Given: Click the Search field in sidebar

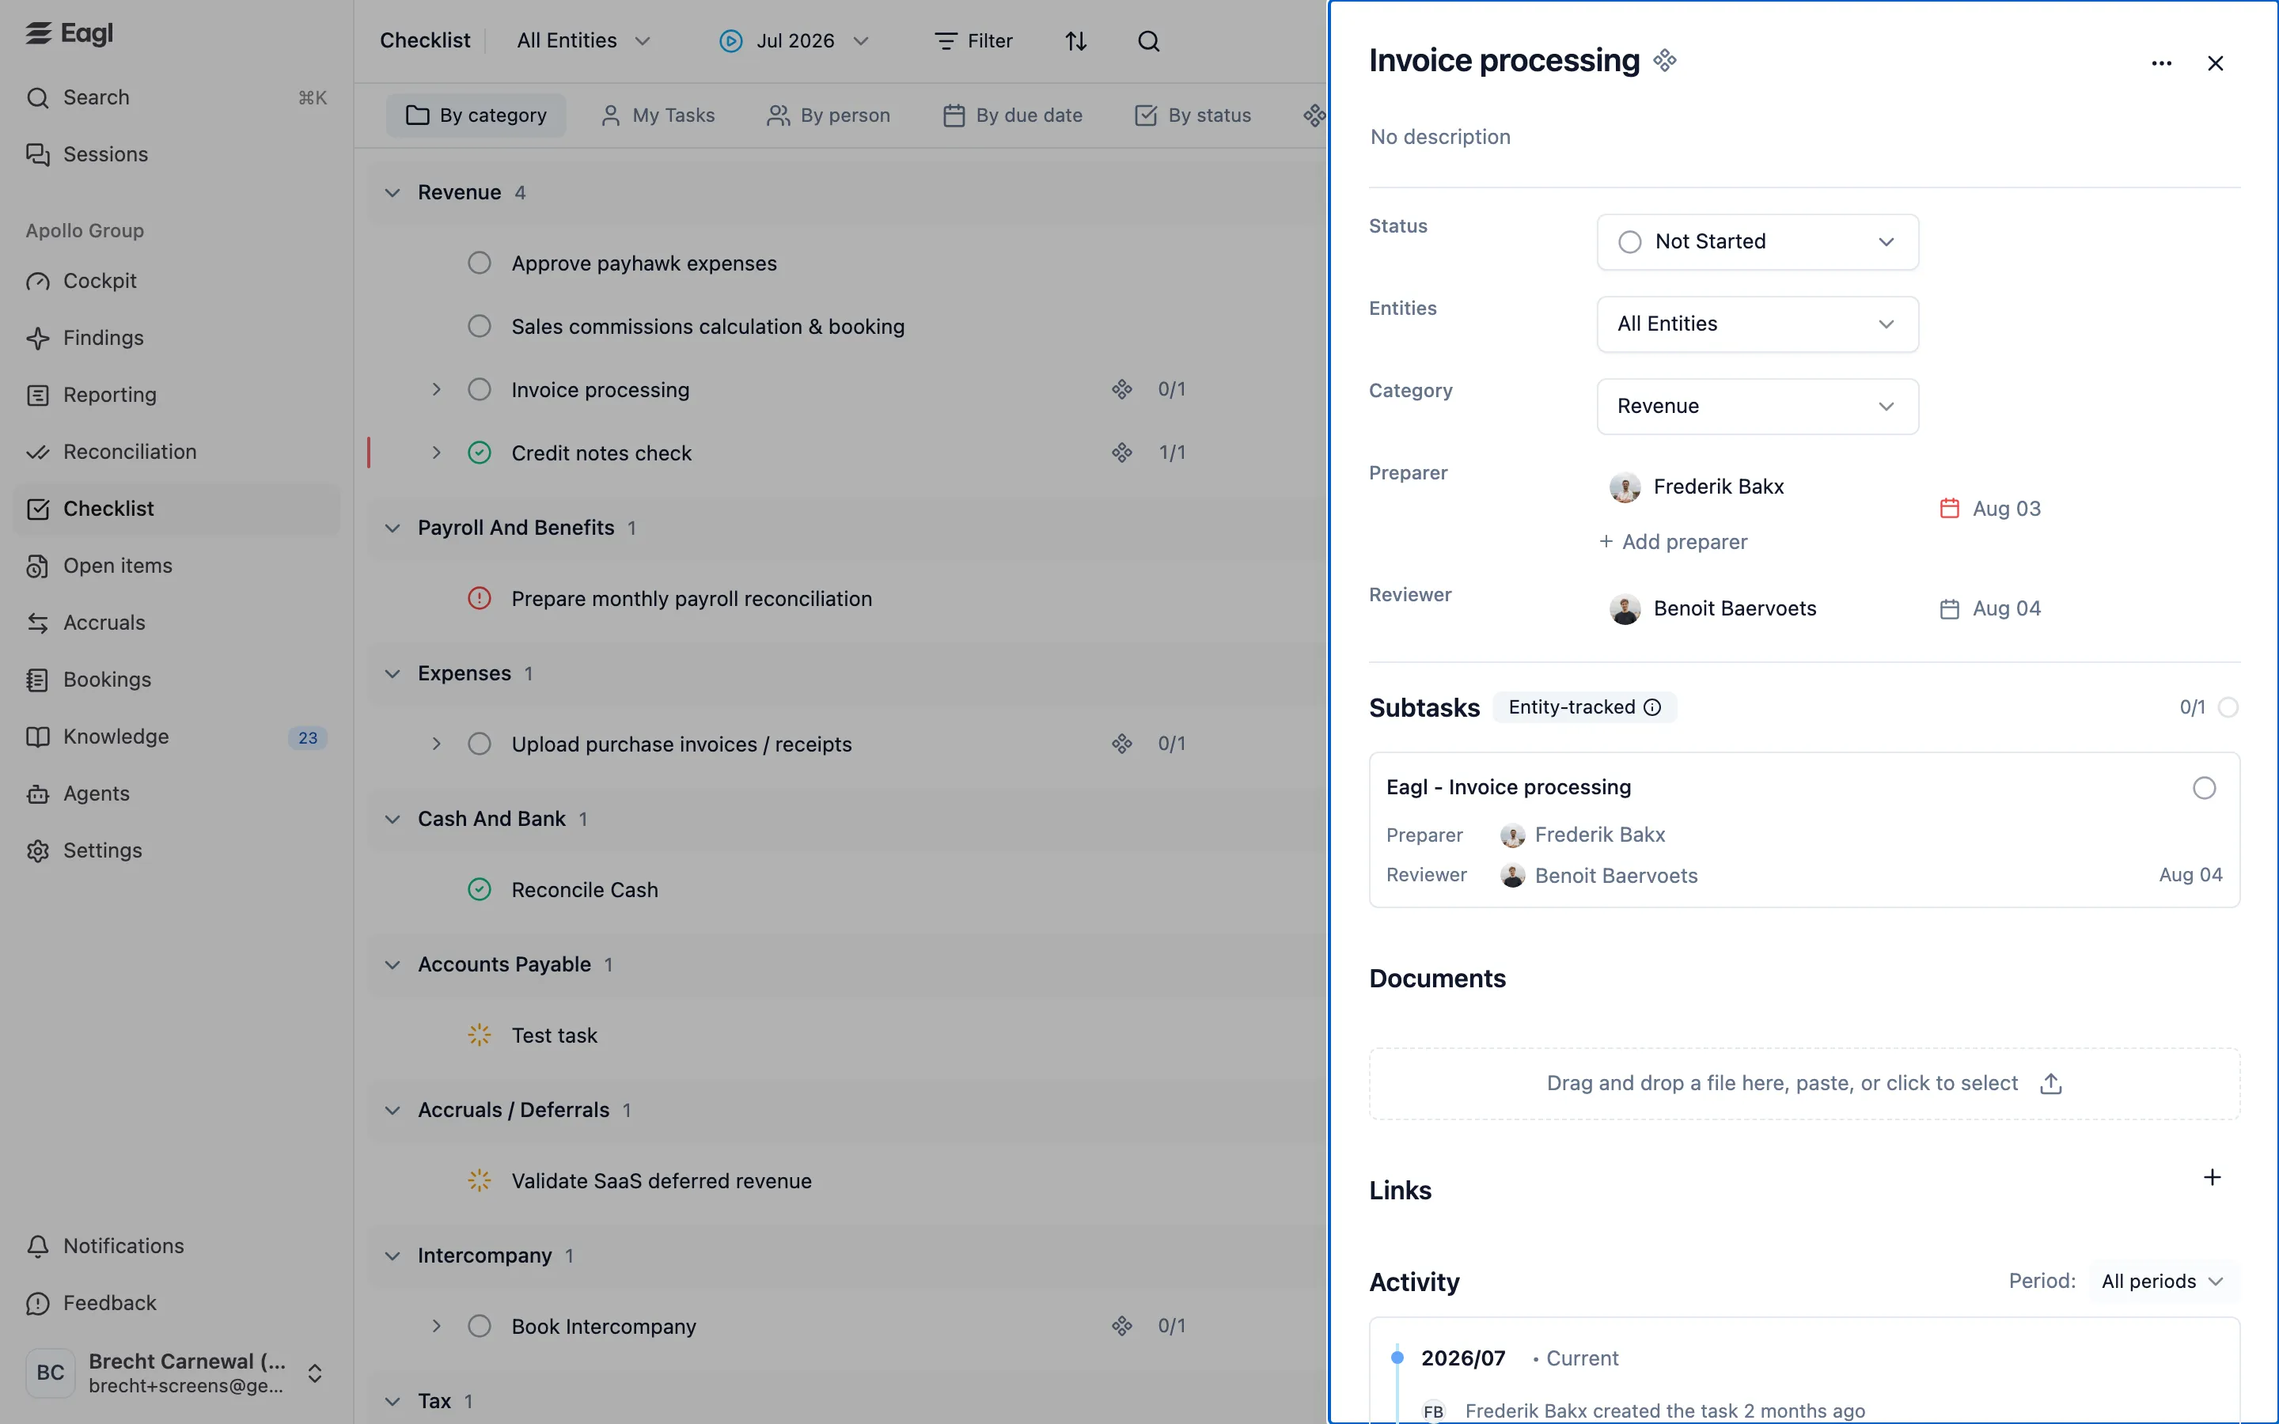Looking at the screenshot, I should point(176,97).
